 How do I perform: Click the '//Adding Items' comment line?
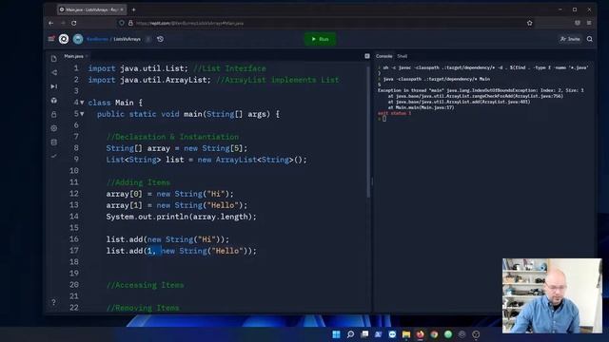138,182
